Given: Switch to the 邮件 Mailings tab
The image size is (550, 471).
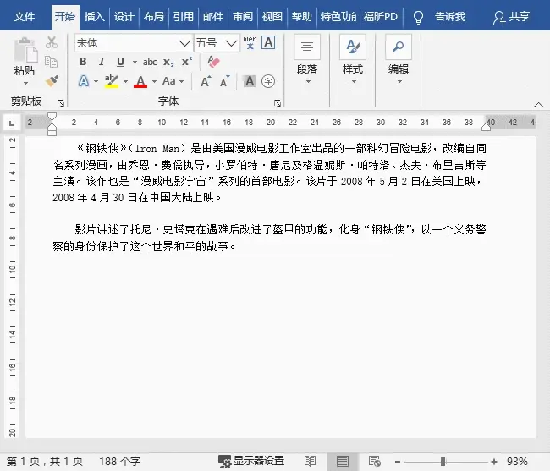Looking at the screenshot, I should (x=213, y=17).
